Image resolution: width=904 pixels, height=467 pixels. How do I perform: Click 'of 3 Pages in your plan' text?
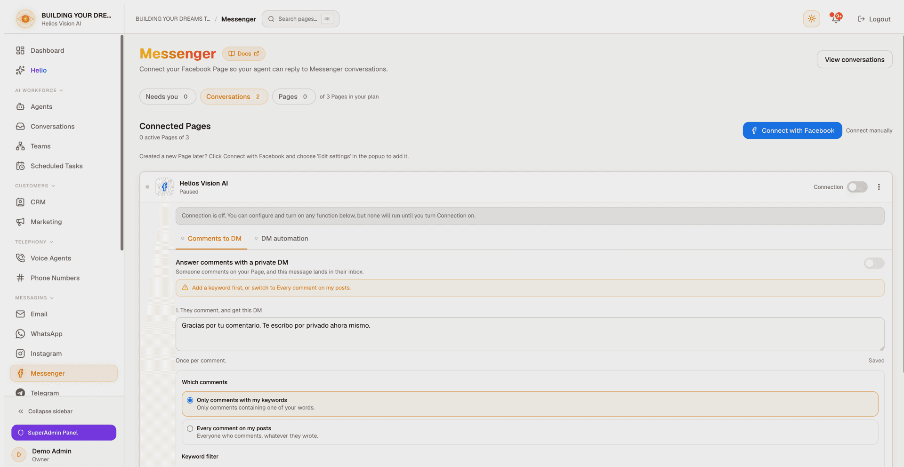coord(349,97)
